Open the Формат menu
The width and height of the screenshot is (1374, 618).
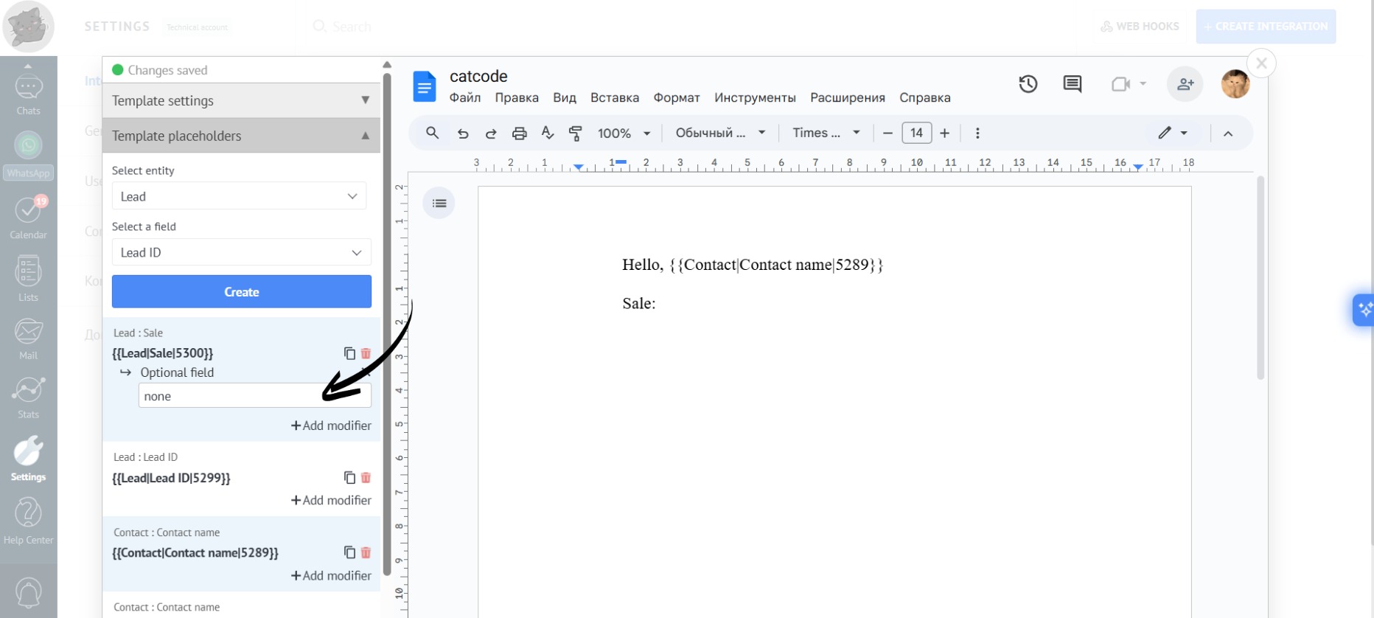tap(676, 97)
